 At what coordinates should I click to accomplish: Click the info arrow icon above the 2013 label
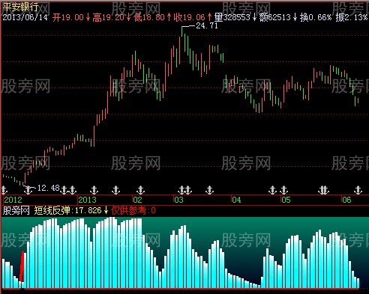click(94, 190)
